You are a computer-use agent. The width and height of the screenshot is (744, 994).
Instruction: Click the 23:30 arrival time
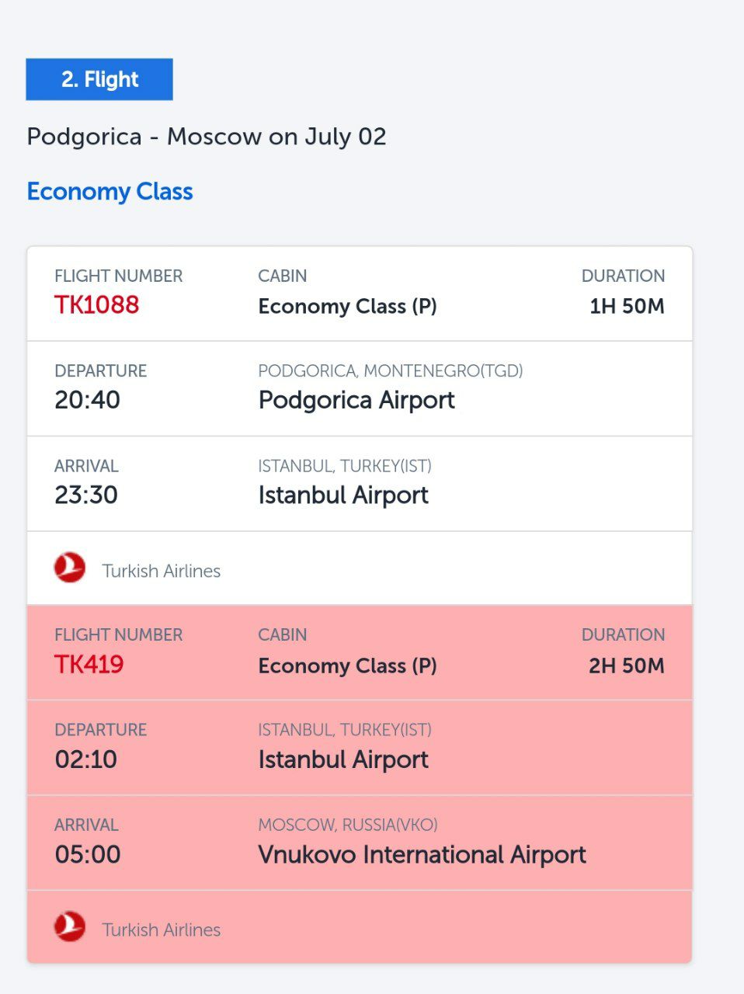pyautogui.click(x=86, y=495)
